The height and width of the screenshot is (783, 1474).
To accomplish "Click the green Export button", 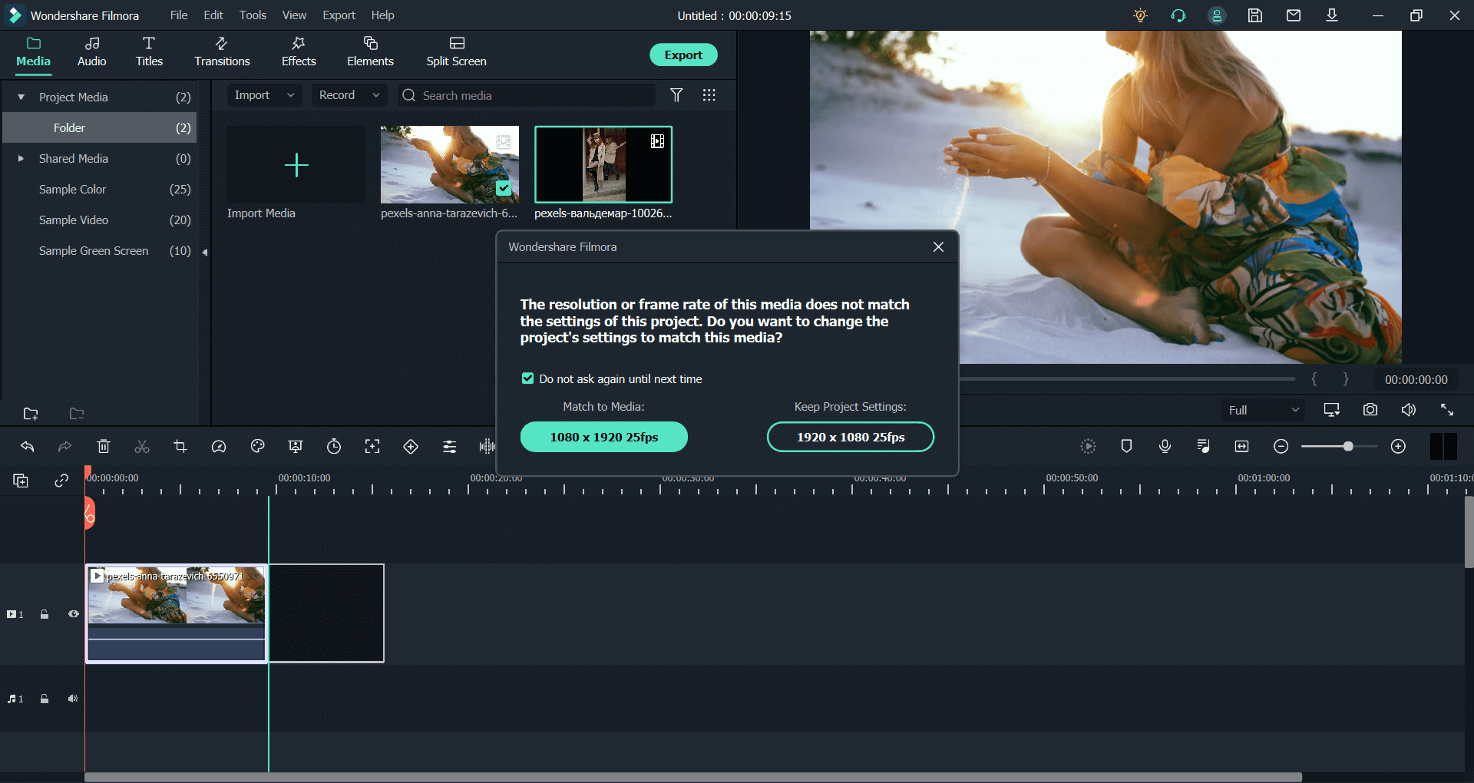I will 683,55.
